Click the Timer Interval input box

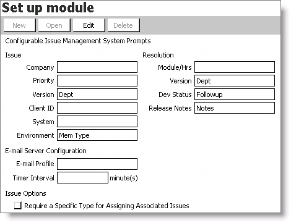[x=82, y=178]
